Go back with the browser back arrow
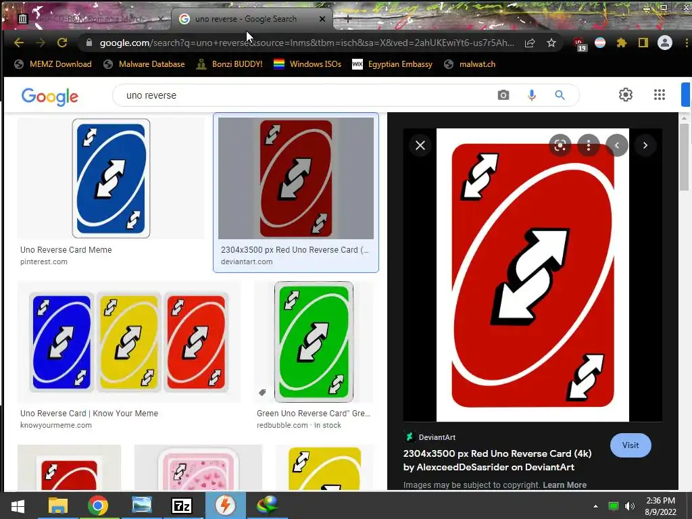 pos(18,43)
